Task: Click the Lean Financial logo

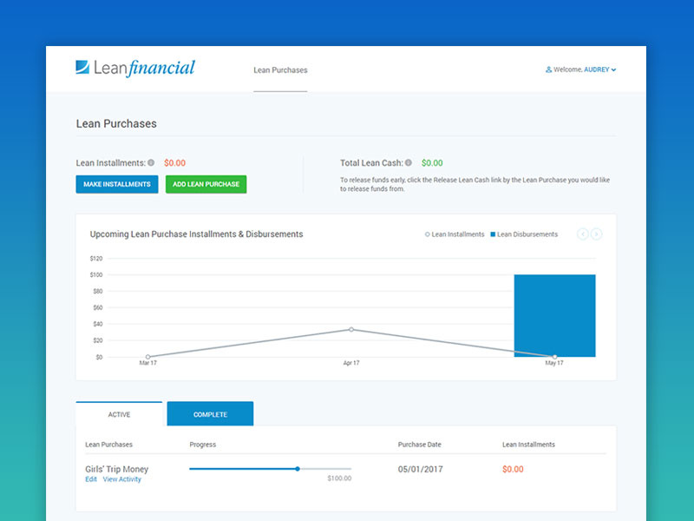Action: 135,68
